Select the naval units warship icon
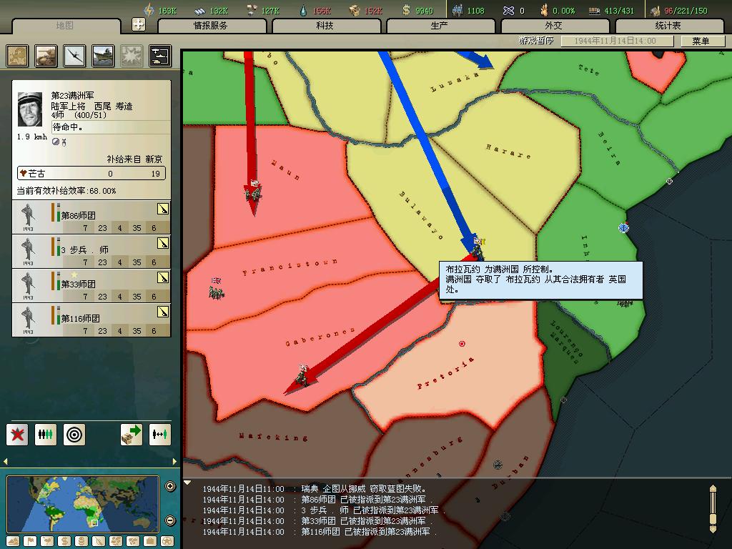732x549 pixels. pos(103,56)
